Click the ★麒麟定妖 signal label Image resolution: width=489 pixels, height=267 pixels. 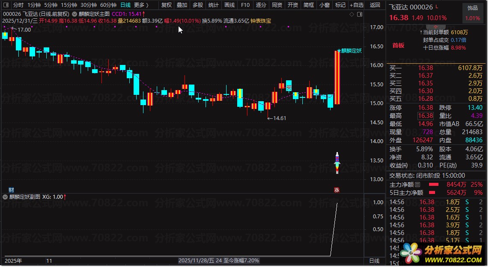[x=349, y=51]
